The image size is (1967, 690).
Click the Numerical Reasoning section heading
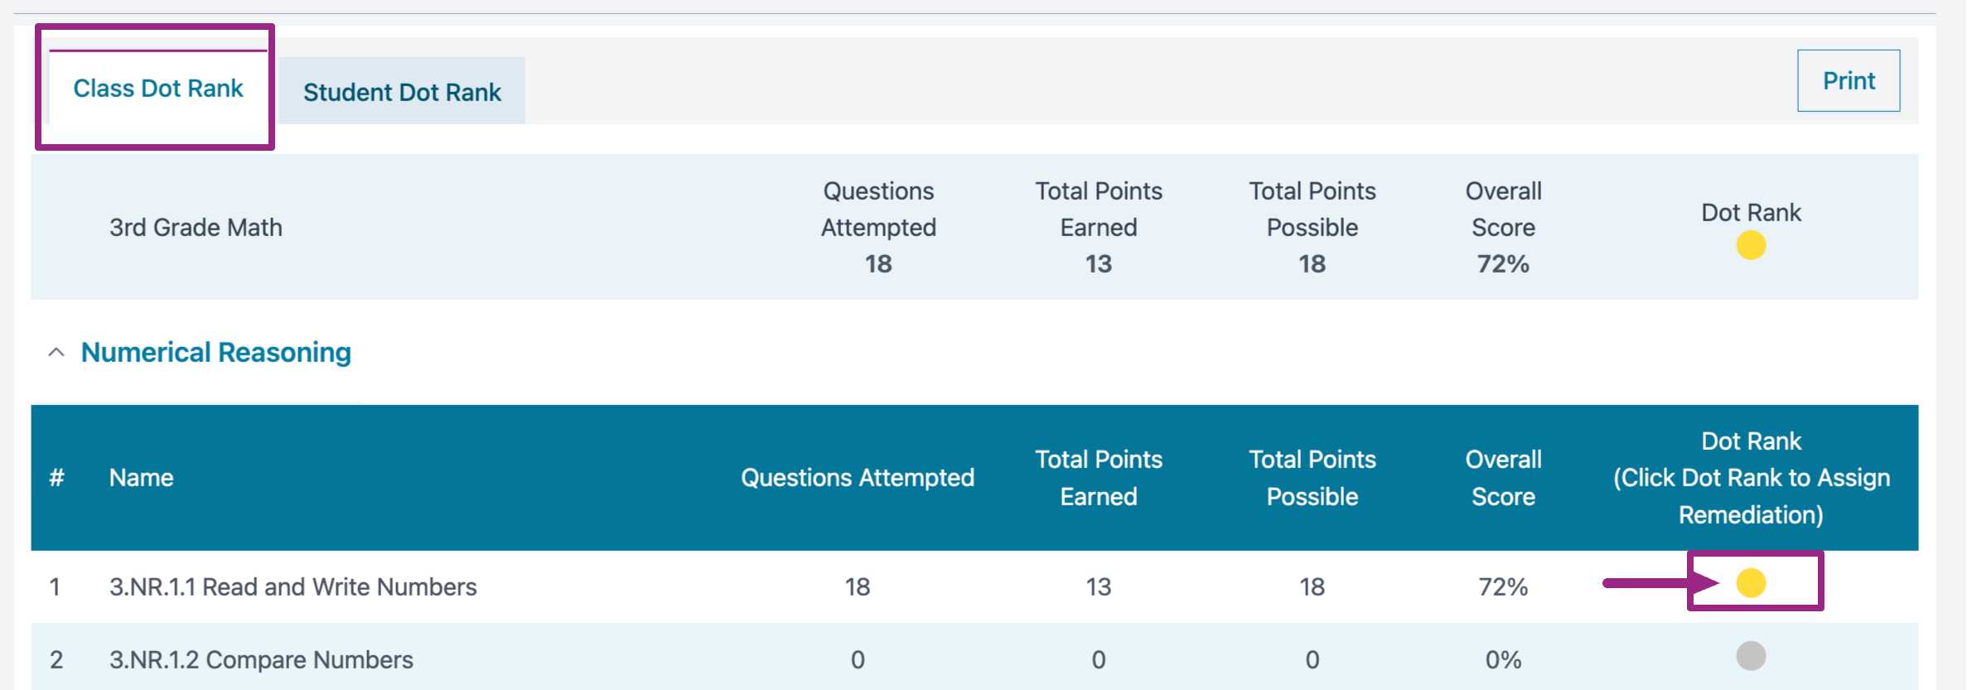coord(216,352)
